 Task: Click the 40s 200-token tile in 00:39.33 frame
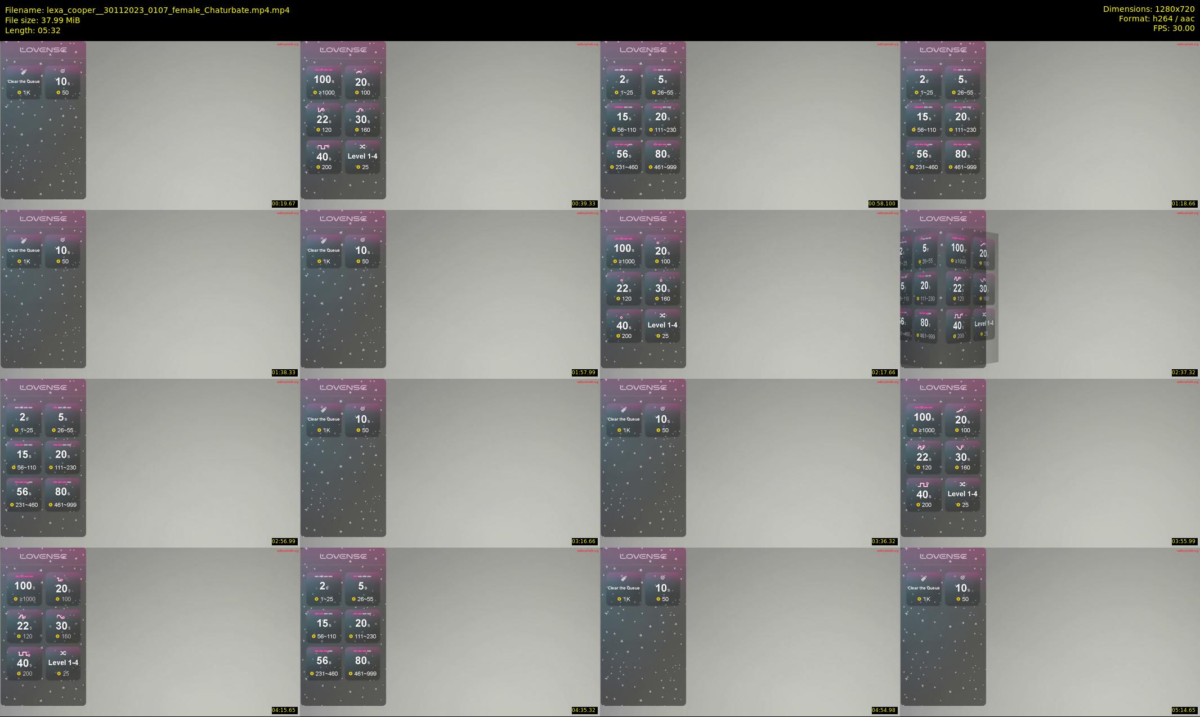[324, 157]
